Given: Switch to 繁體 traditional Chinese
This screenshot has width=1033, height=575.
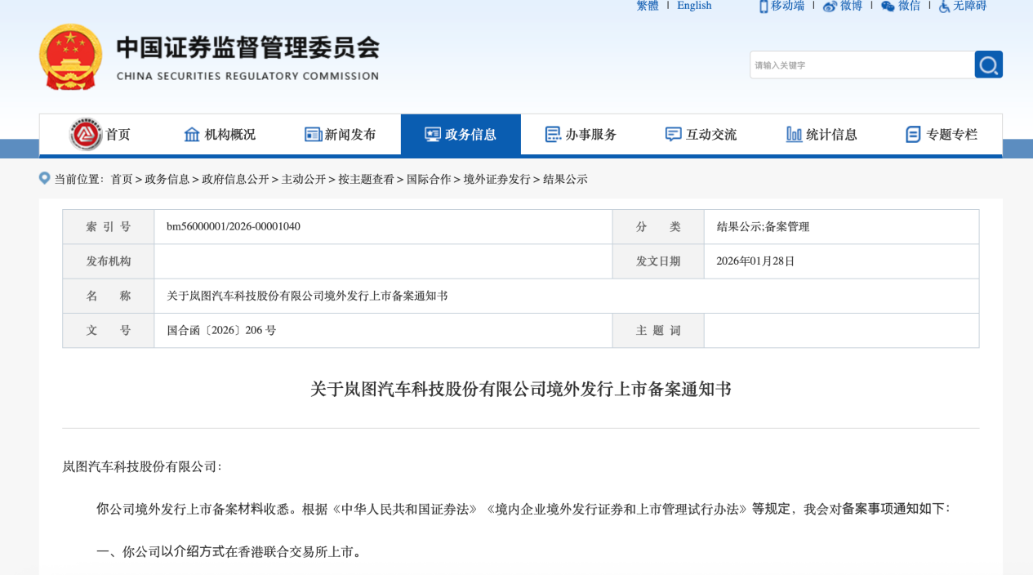Looking at the screenshot, I should coord(646,6).
